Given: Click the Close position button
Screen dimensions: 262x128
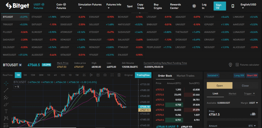Looking at the screenshot, I should [x=245, y=86].
